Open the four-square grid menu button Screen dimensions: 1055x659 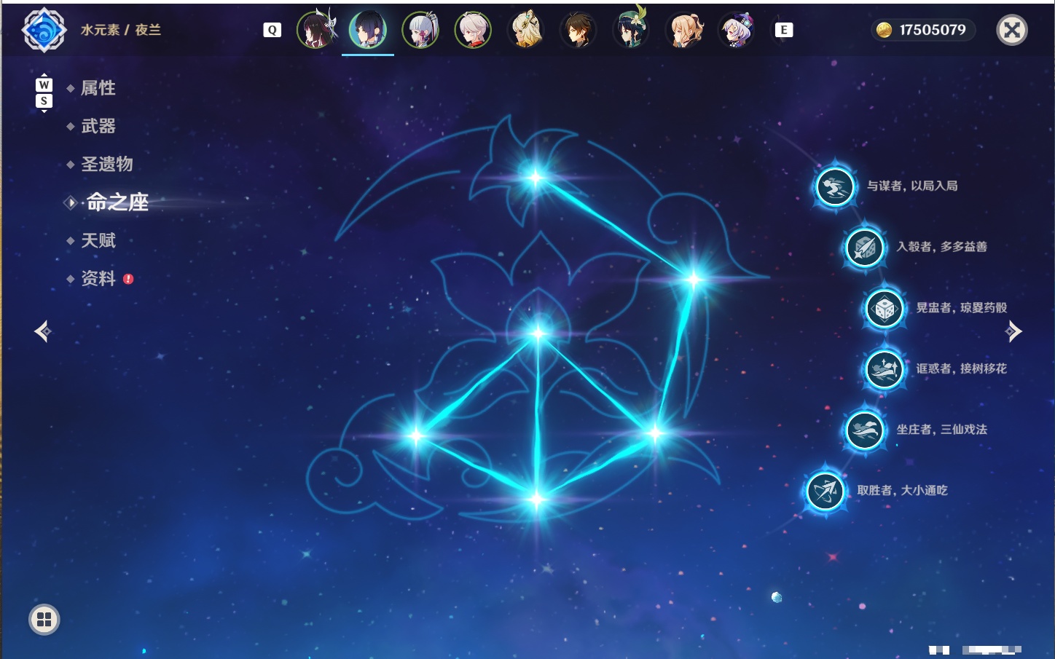click(44, 620)
